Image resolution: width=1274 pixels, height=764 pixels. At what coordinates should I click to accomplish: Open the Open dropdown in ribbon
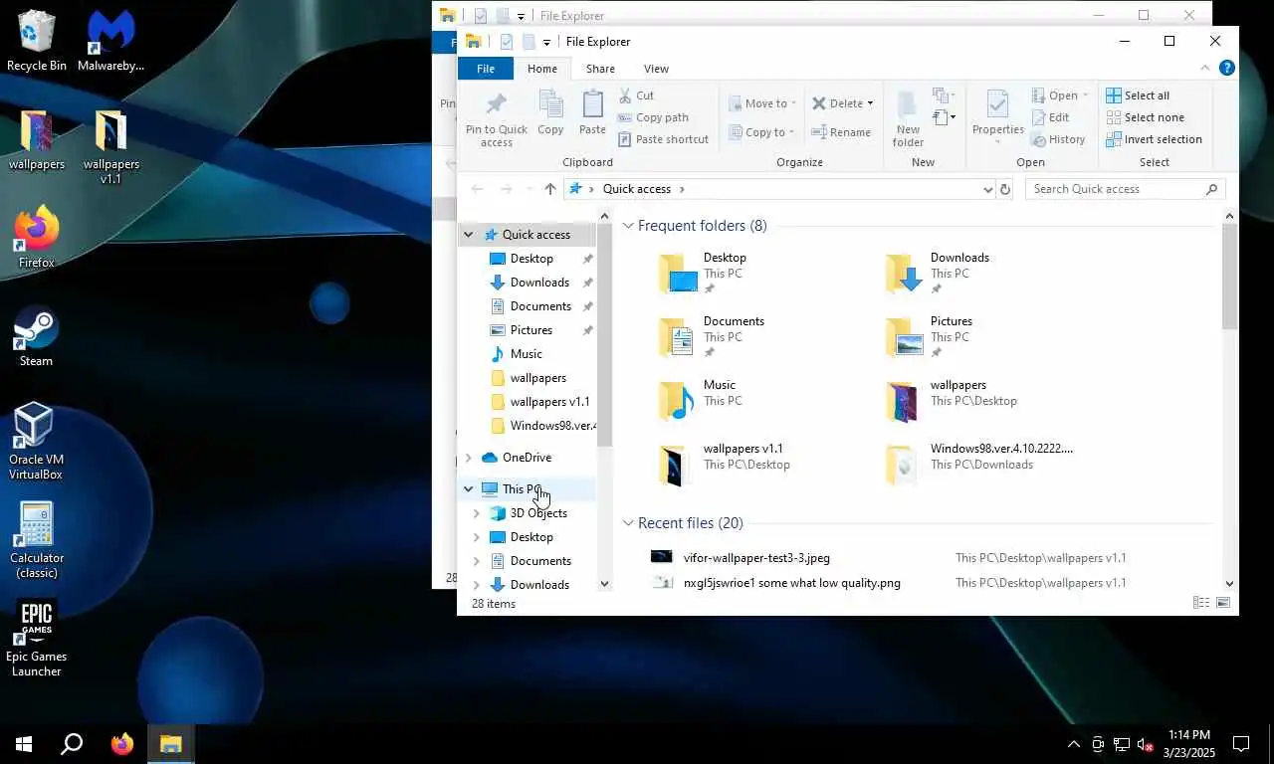pyautogui.click(x=1060, y=95)
